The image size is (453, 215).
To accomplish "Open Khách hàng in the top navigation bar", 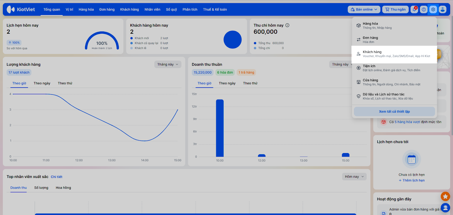I will (129, 9).
